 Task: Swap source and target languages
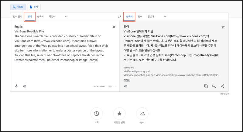point(119,17)
